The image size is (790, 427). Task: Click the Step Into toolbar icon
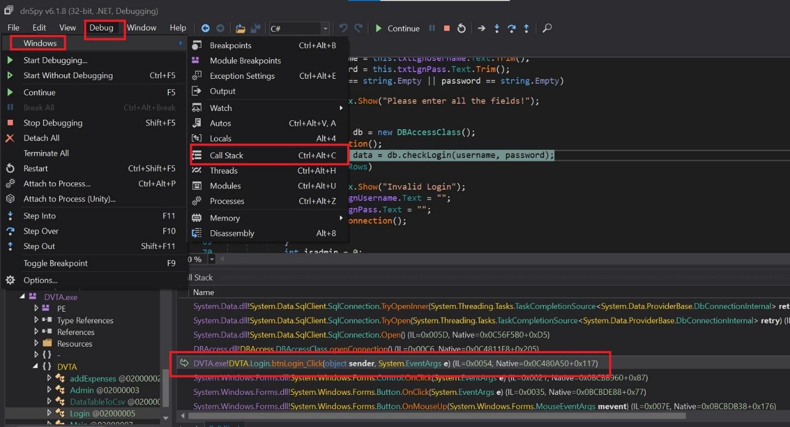tap(496, 28)
